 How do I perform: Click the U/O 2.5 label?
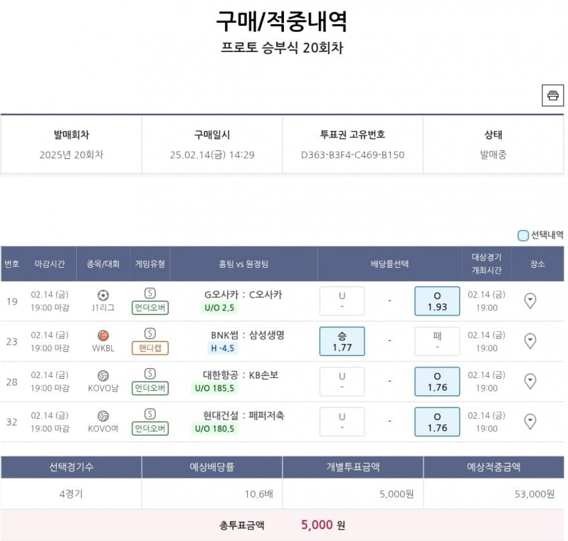tap(219, 308)
